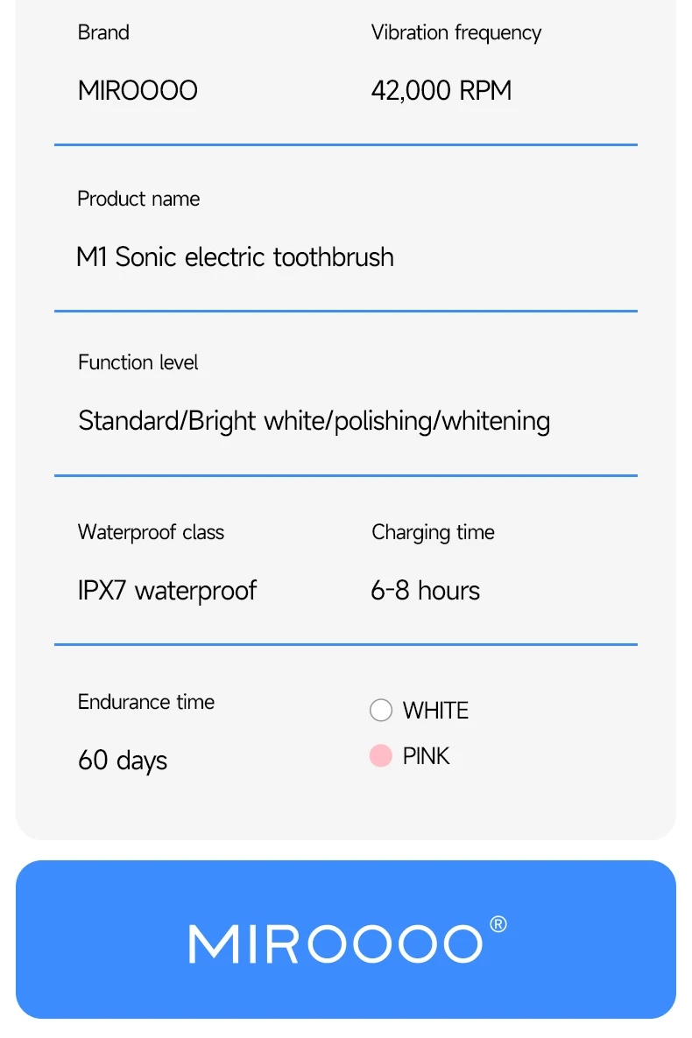
Task: Click the WHITE color label
Action: pyautogui.click(x=435, y=711)
